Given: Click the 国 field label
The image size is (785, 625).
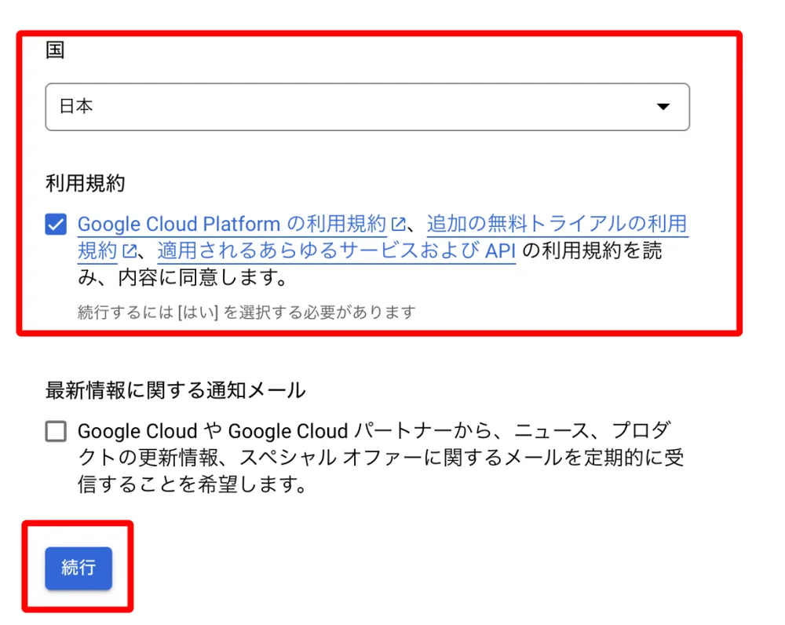Looking at the screenshot, I should [55, 50].
